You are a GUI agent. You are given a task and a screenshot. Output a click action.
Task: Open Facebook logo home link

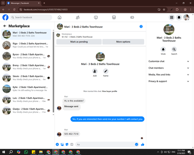click(x=5, y=17)
